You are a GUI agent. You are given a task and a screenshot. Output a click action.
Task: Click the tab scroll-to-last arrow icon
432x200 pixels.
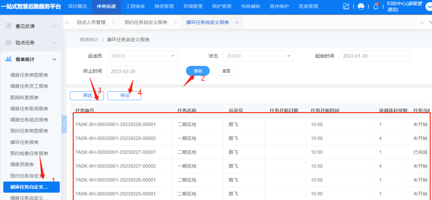[x=422, y=23]
